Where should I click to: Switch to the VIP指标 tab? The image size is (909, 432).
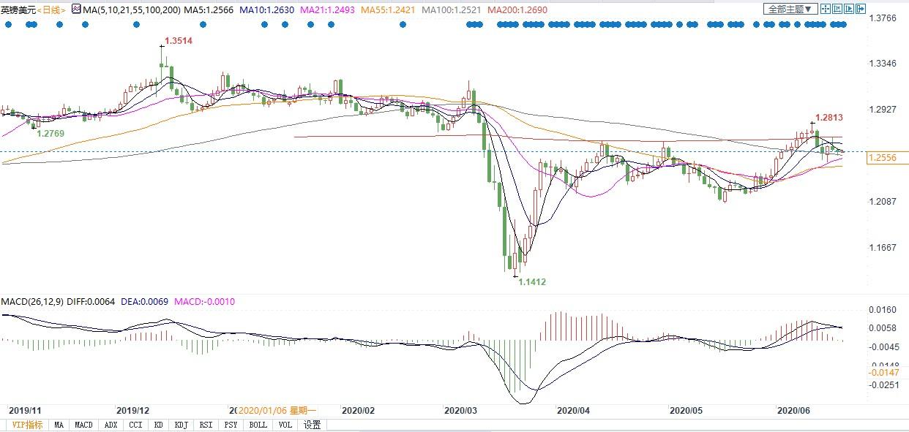tap(25, 425)
